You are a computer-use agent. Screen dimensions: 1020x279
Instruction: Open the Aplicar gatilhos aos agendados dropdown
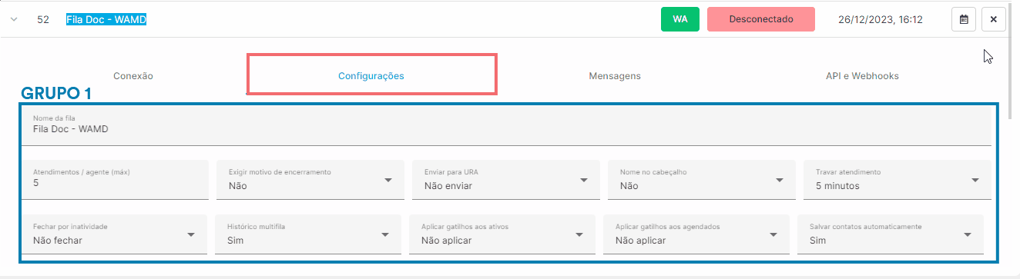click(x=696, y=234)
